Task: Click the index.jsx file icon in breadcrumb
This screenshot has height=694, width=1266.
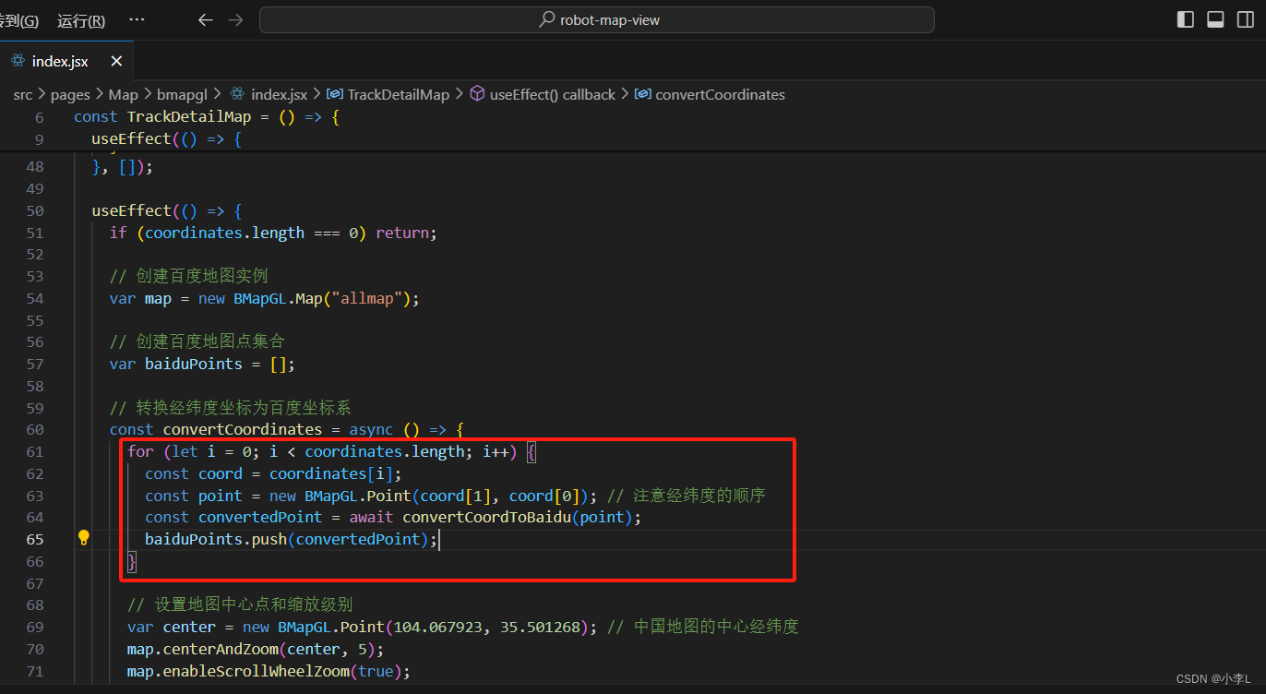Action: tap(236, 94)
